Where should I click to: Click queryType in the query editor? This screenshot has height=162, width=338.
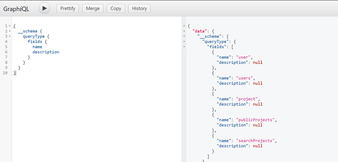[x=33, y=36]
